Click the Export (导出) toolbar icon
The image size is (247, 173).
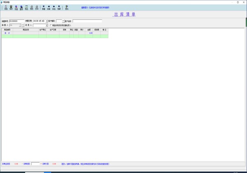26,7
